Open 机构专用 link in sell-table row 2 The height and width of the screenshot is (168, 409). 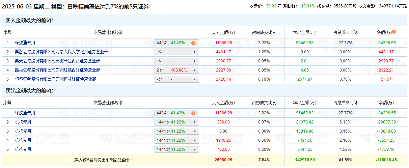coord(23,122)
